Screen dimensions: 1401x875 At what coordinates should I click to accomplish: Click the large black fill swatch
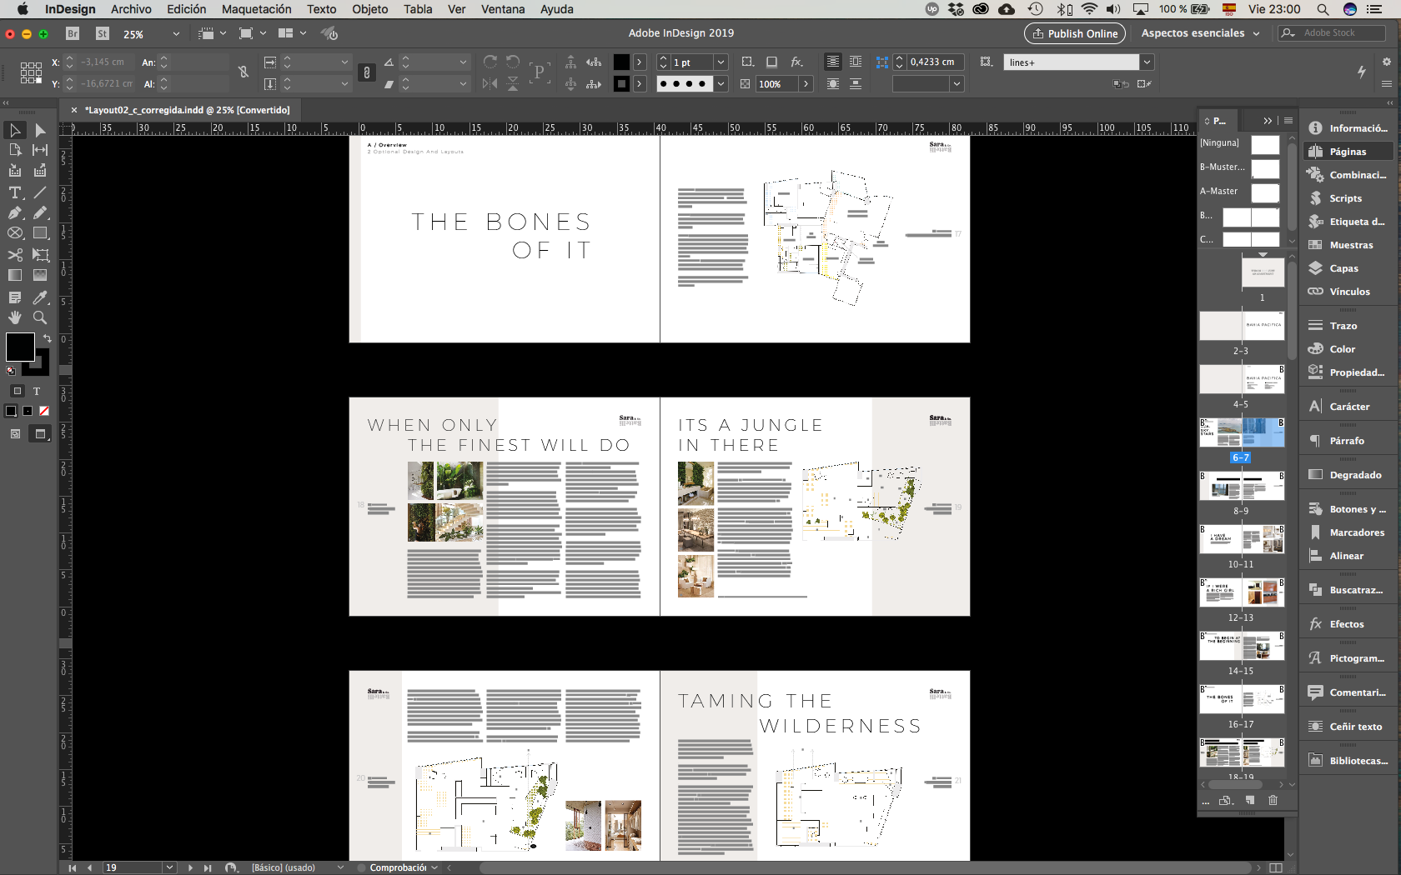20,347
